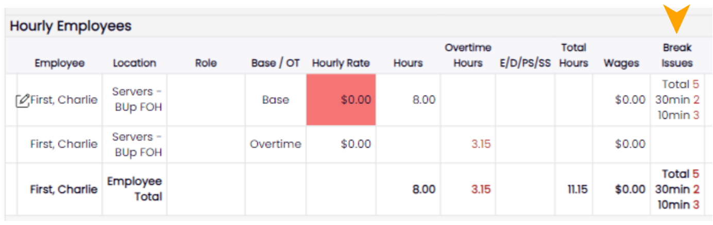Click the Overtime Hours column header

click(468, 56)
